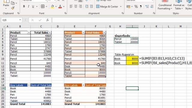
Task: Open Merge & Center dropdown arrow
Action: coord(121,7)
